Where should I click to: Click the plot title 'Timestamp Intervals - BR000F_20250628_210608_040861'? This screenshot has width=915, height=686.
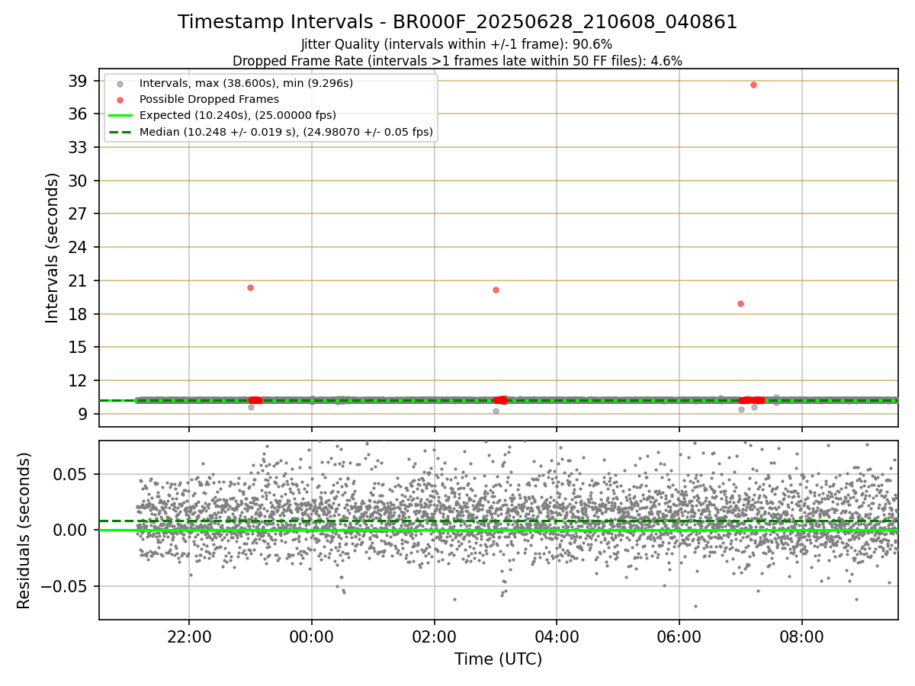click(x=457, y=22)
